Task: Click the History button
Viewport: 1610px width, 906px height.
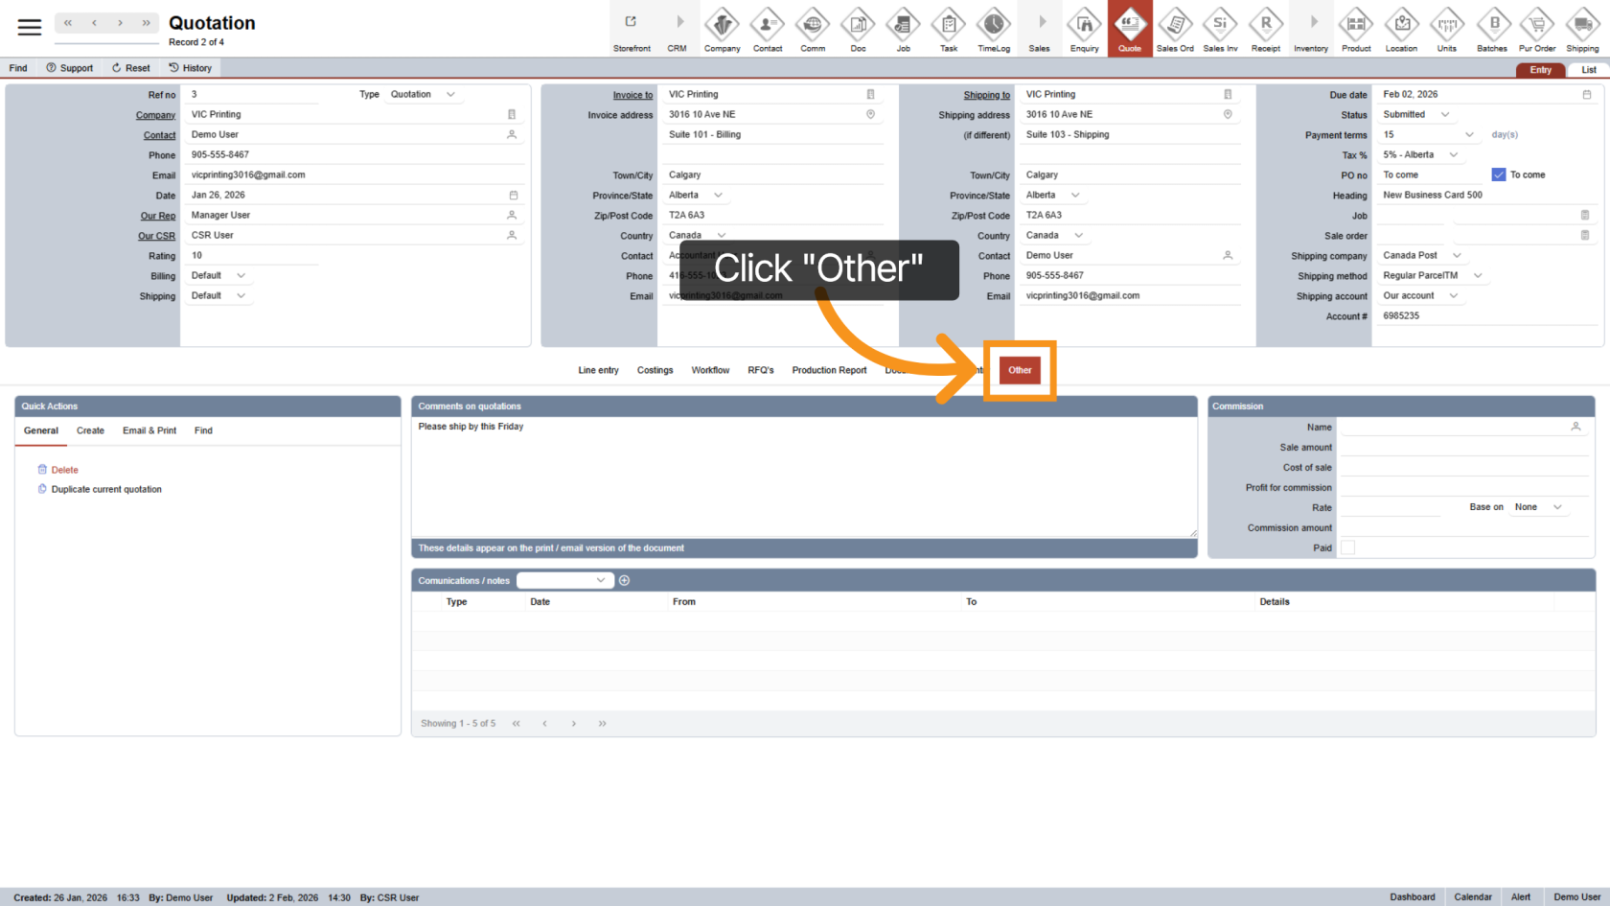Action: coord(190,68)
